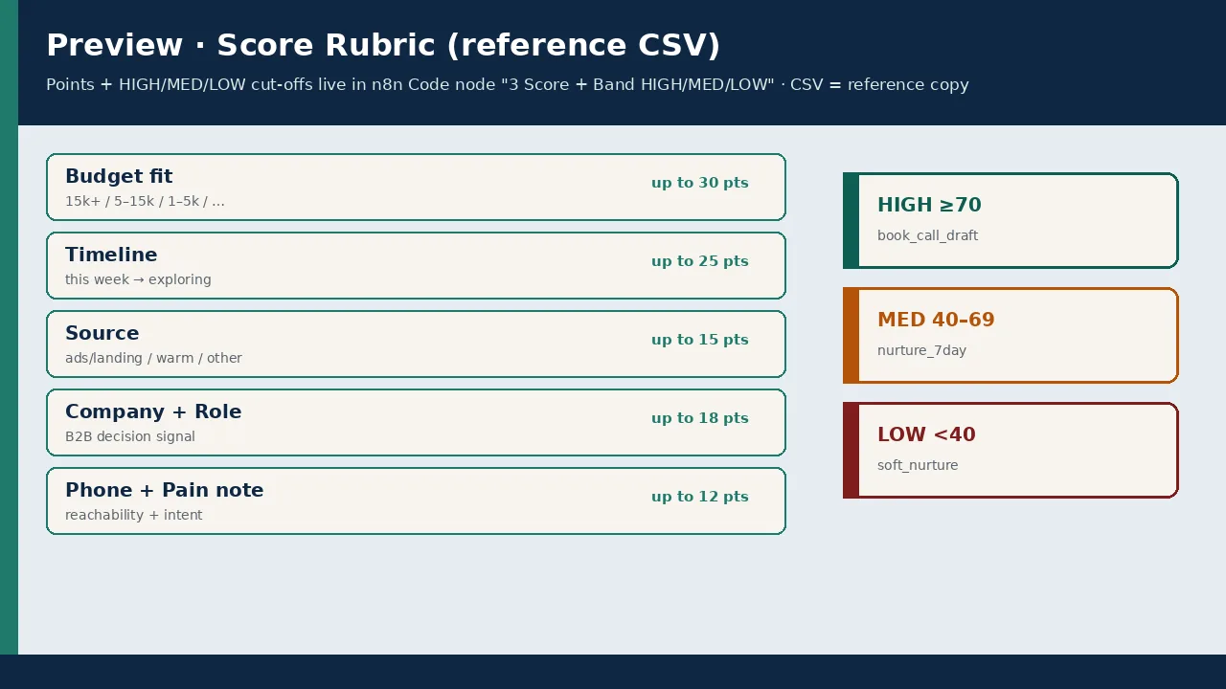Click the '15k+ / 5–15k / 1–5k / …' description
Image resolution: width=1226 pixels, height=689 pixels.
pos(145,201)
